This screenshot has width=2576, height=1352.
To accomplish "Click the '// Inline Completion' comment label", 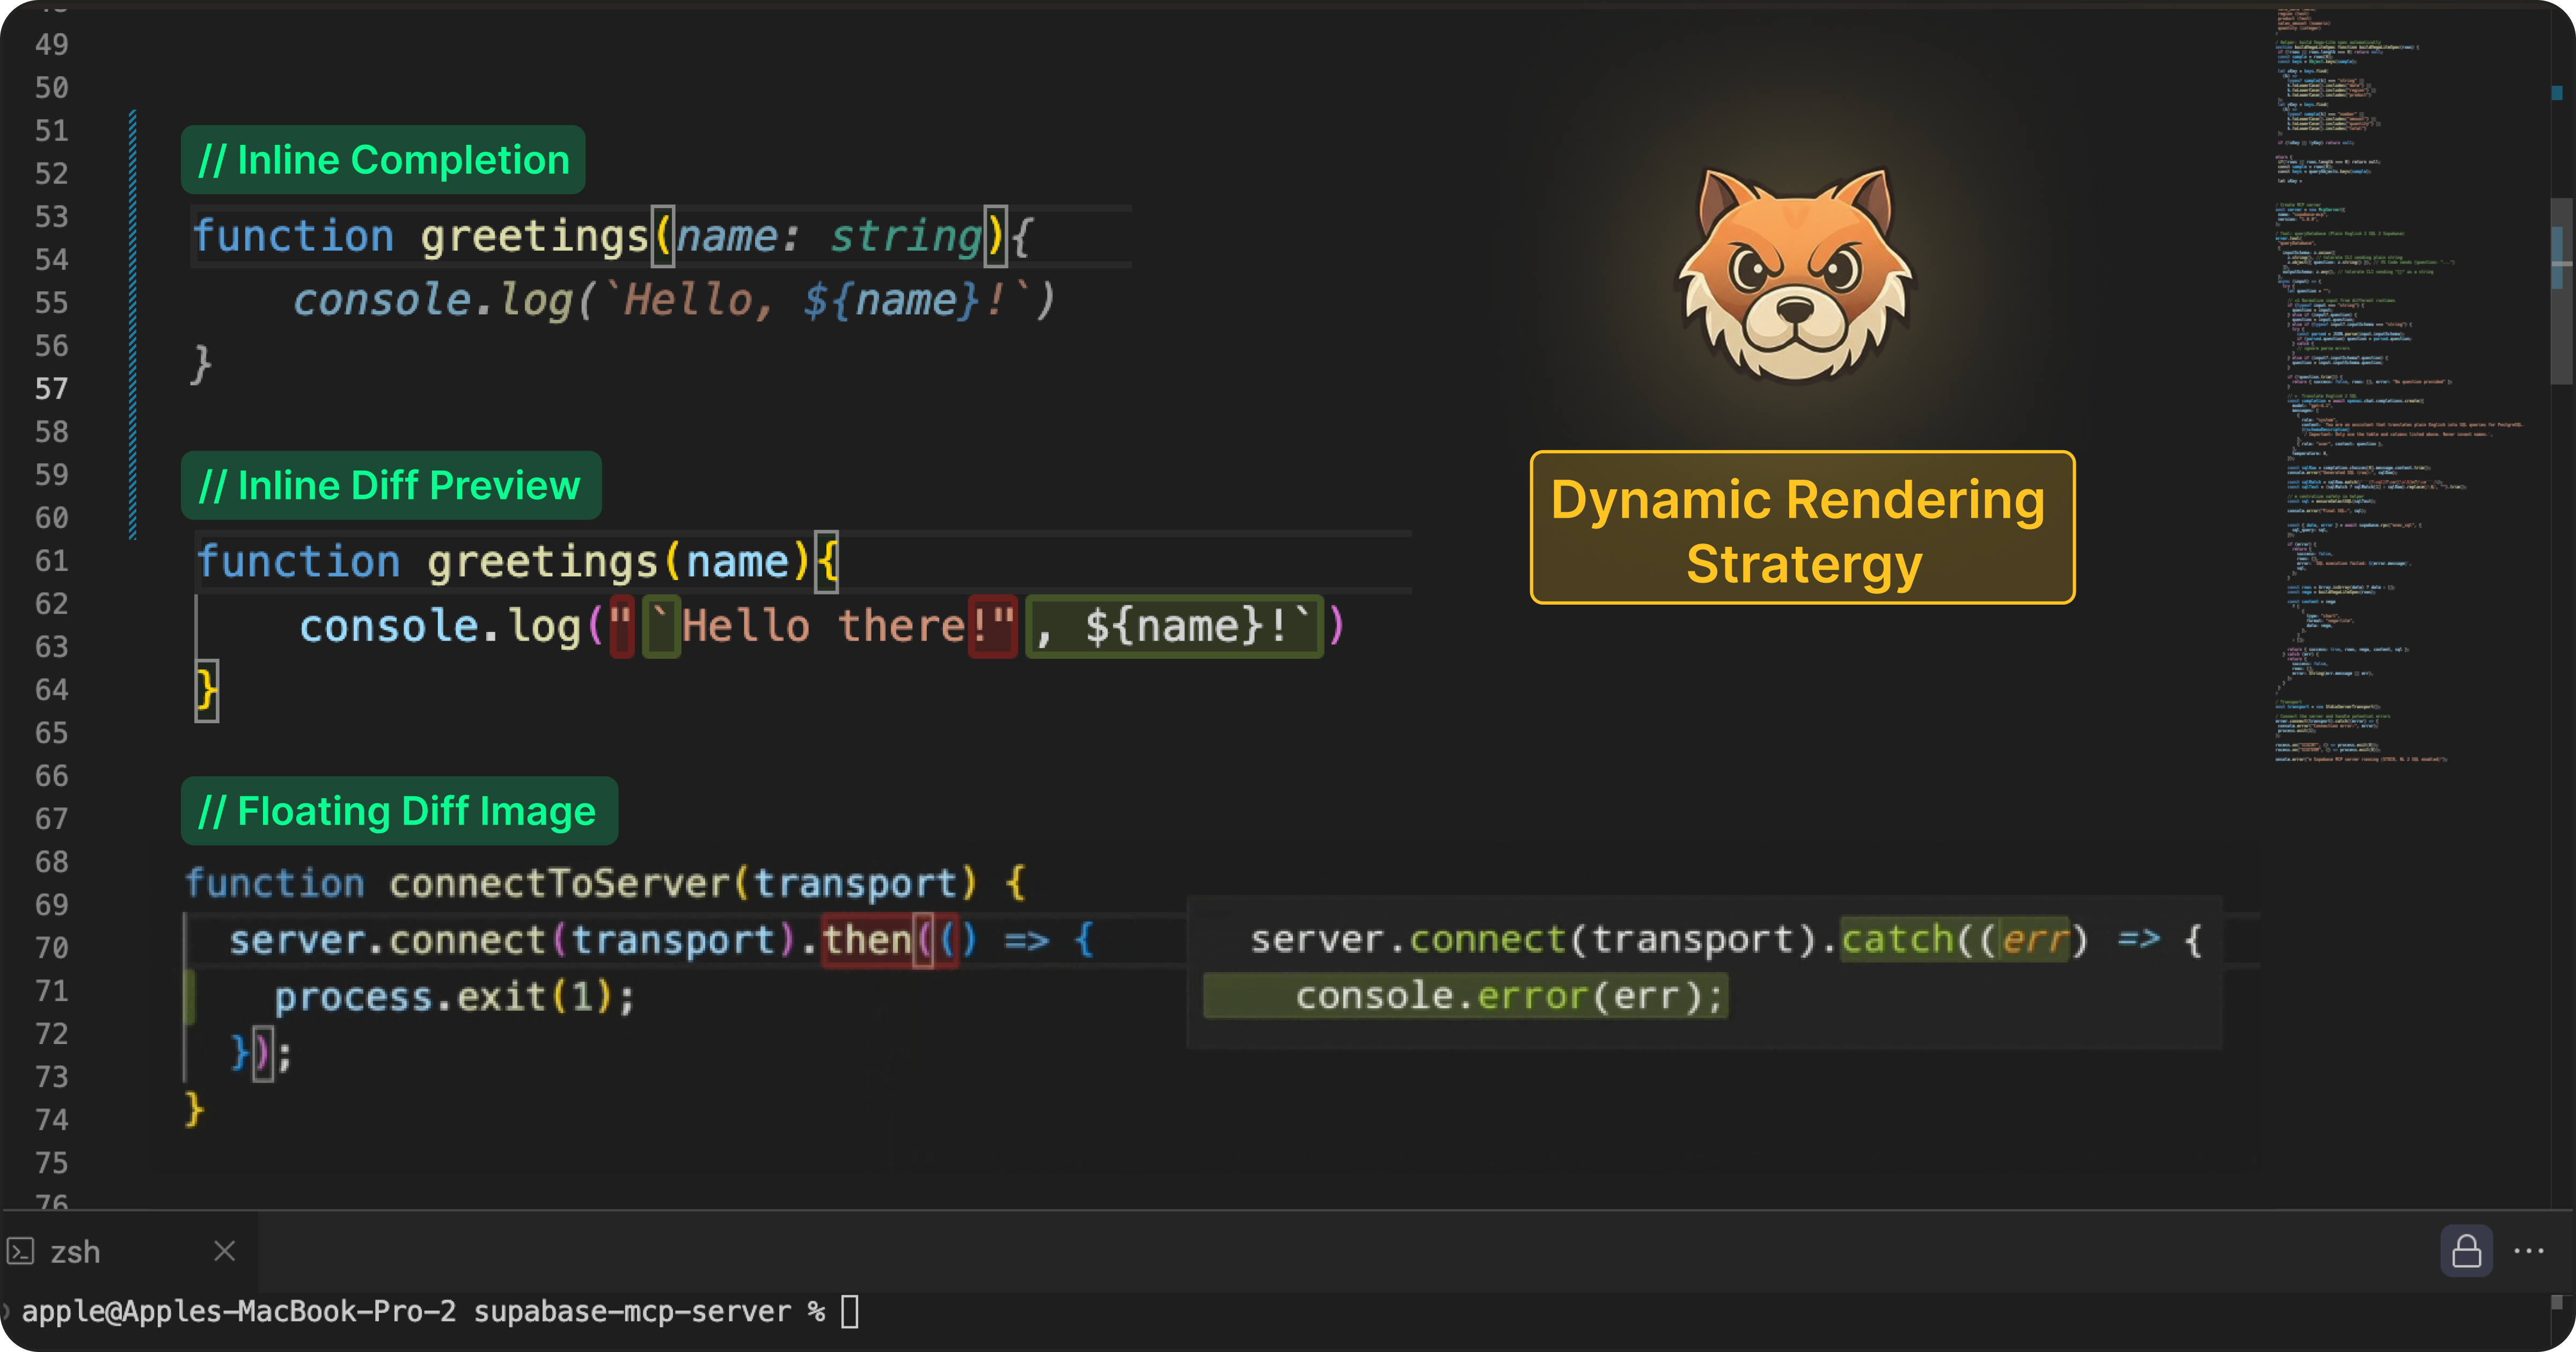I will [x=383, y=160].
